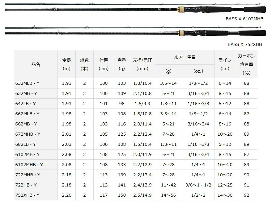The height and width of the screenshot is (205, 272).
Task: Click the 全長 (m) column header
Action: [x=67, y=64]
